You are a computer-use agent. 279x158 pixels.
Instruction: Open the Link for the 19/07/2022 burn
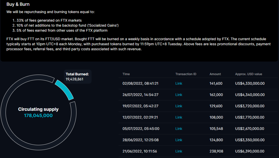tap(179, 106)
